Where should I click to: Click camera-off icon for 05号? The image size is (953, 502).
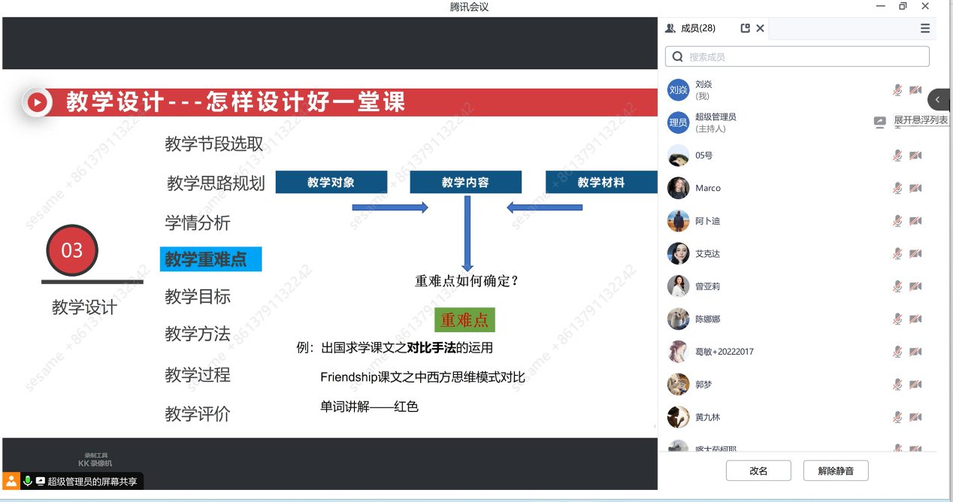point(915,156)
